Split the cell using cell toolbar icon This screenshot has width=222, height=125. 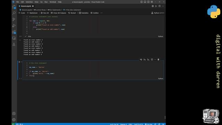152,60
